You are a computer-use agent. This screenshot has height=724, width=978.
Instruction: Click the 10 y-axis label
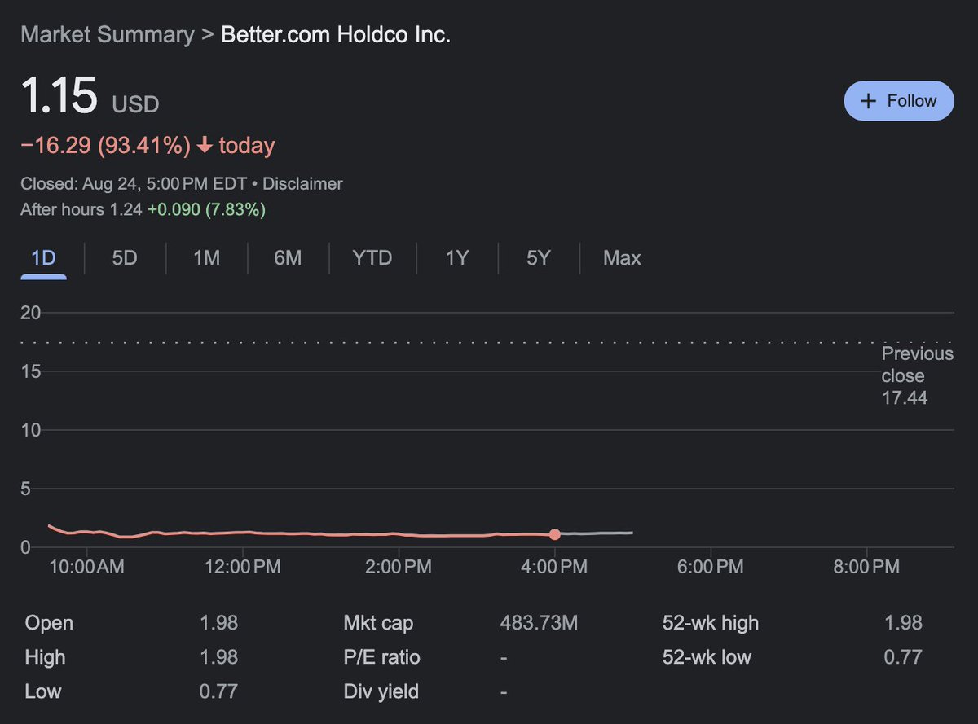[x=31, y=430]
